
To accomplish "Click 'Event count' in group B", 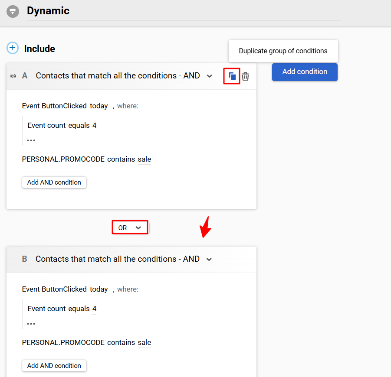I will (46, 309).
